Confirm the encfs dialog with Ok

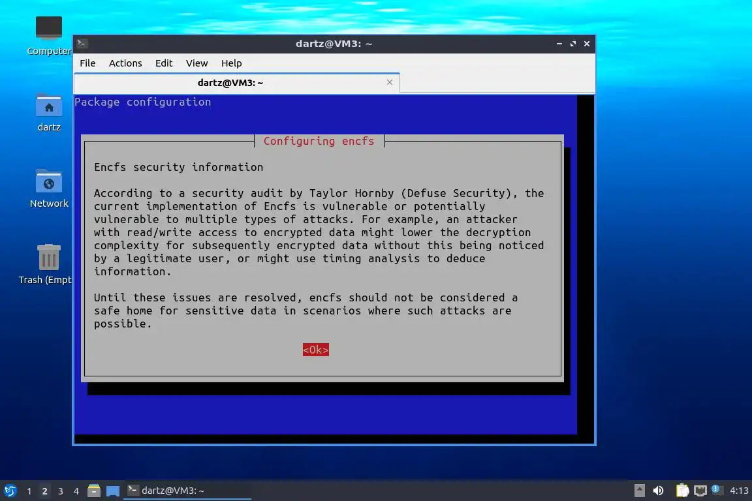[315, 350]
